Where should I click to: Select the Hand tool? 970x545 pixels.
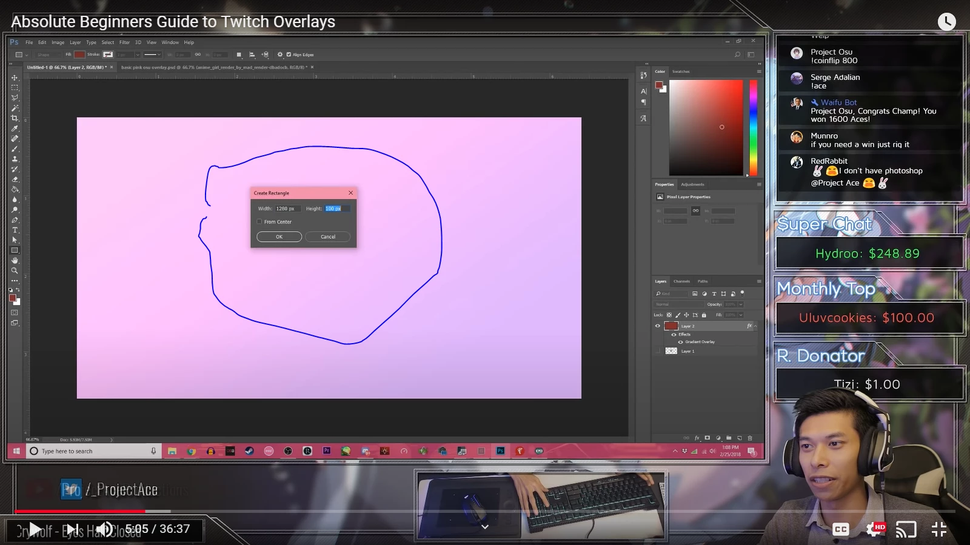pyautogui.click(x=15, y=261)
